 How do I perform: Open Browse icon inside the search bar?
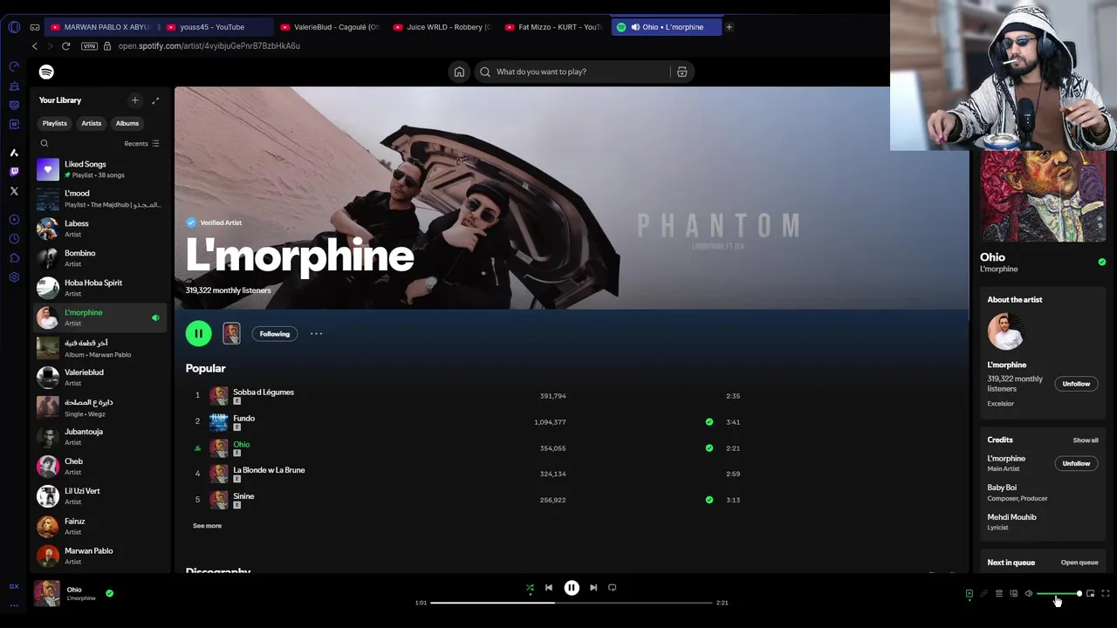(682, 72)
